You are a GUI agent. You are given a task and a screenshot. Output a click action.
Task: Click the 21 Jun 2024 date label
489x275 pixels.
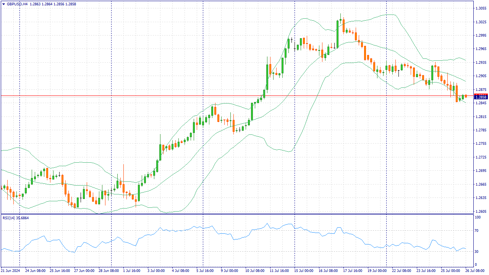point(10,270)
